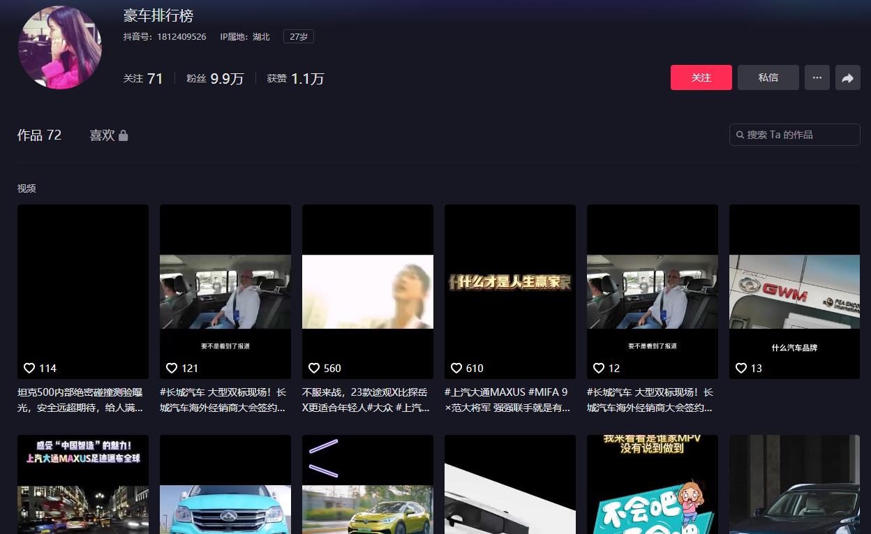871x534 pixels.
Task: Click the 粉丝 9.9万 followers count
Action: tap(215, 79)
